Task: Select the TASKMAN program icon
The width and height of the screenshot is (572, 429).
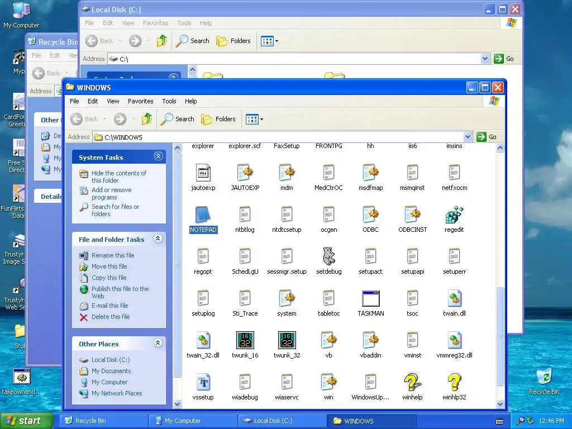Action: click(x=371, y=298)
